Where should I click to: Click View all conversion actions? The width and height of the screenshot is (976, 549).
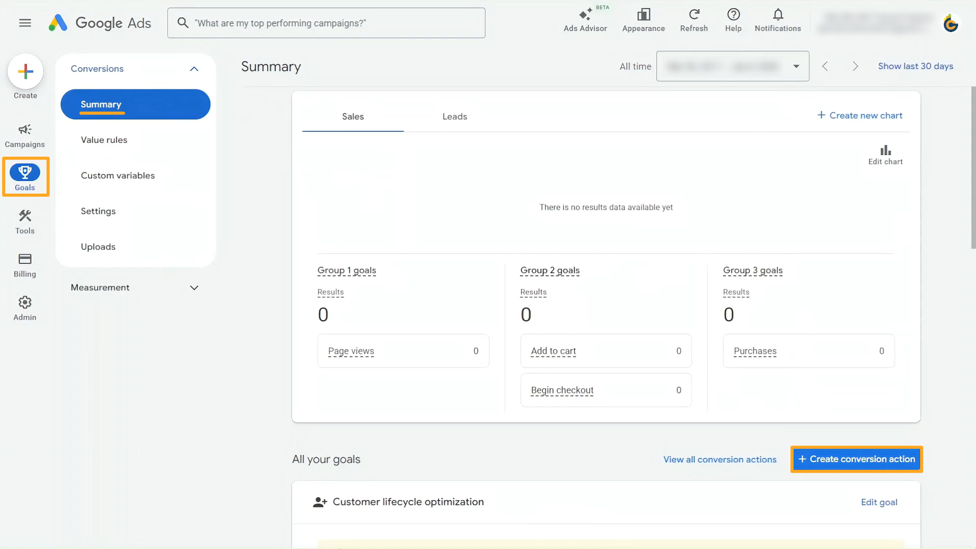click(x=720, y=460)
